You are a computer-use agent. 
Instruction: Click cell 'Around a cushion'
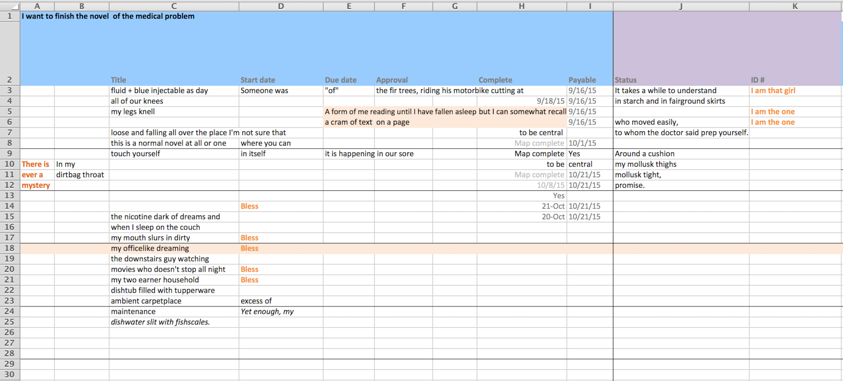point(681,154)
